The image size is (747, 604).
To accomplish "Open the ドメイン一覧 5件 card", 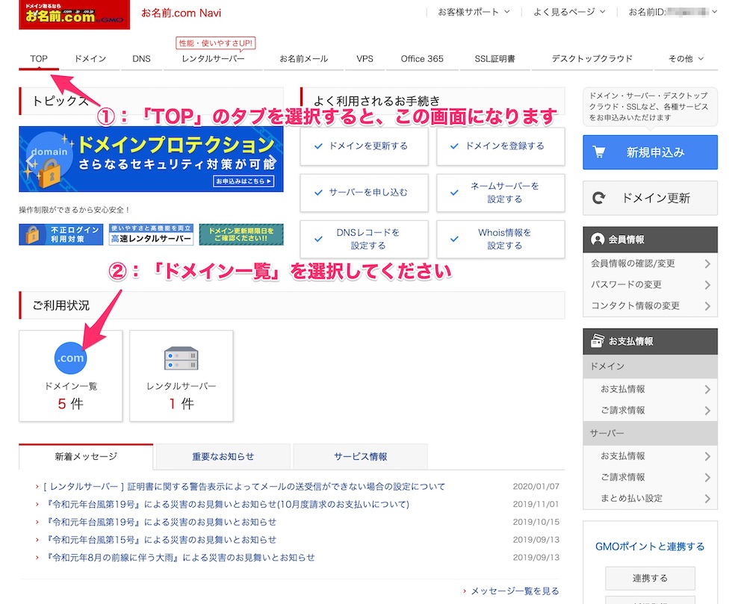I will (70, 376).
